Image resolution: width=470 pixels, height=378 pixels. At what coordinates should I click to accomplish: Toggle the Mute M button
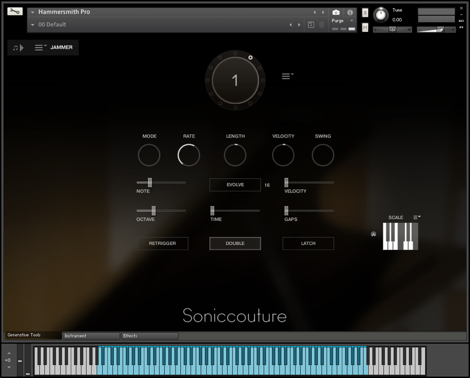click(365, 27)
